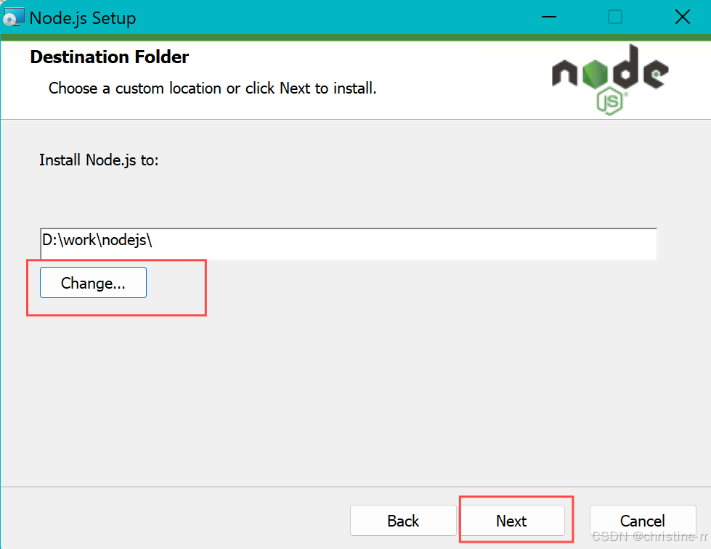Click the Node.js logo image
711x549 pixels.
610,80
